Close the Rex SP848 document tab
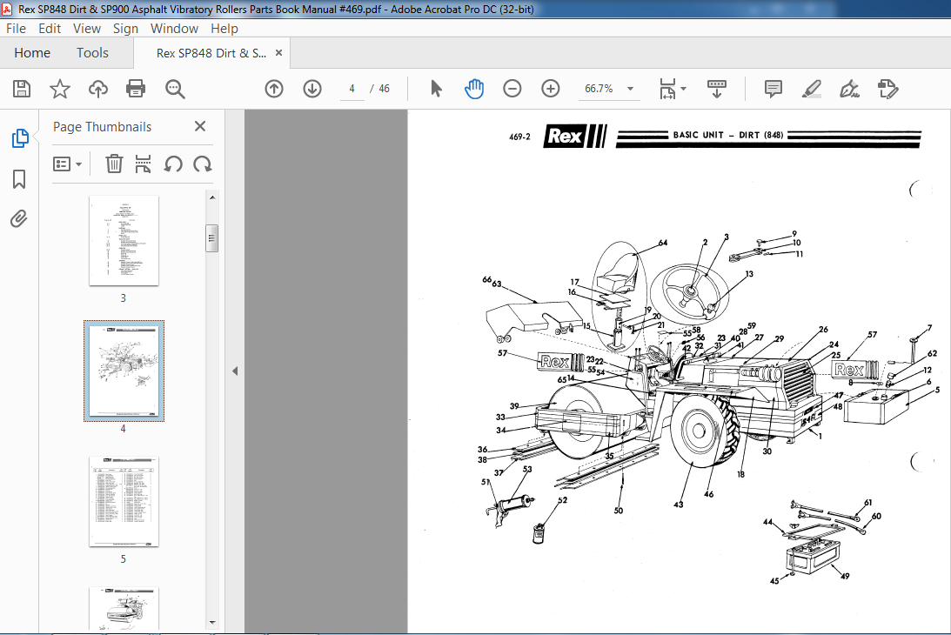Image resolution: width=951 pixels, height=635 pixels. tap(279, 53)
